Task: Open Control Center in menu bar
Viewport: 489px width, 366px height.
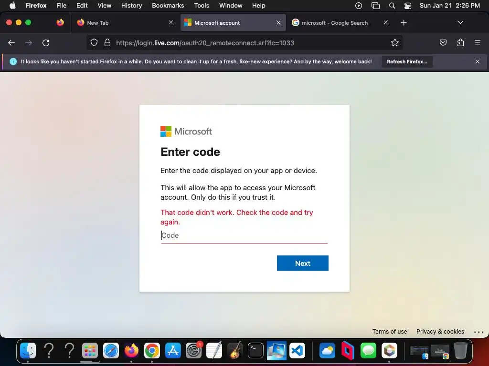Action: (408, 6)
